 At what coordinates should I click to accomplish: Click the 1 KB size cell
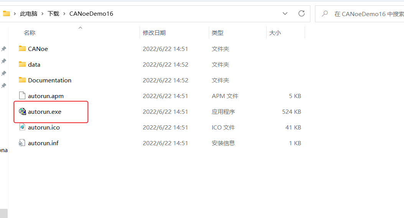click(295, 143)
